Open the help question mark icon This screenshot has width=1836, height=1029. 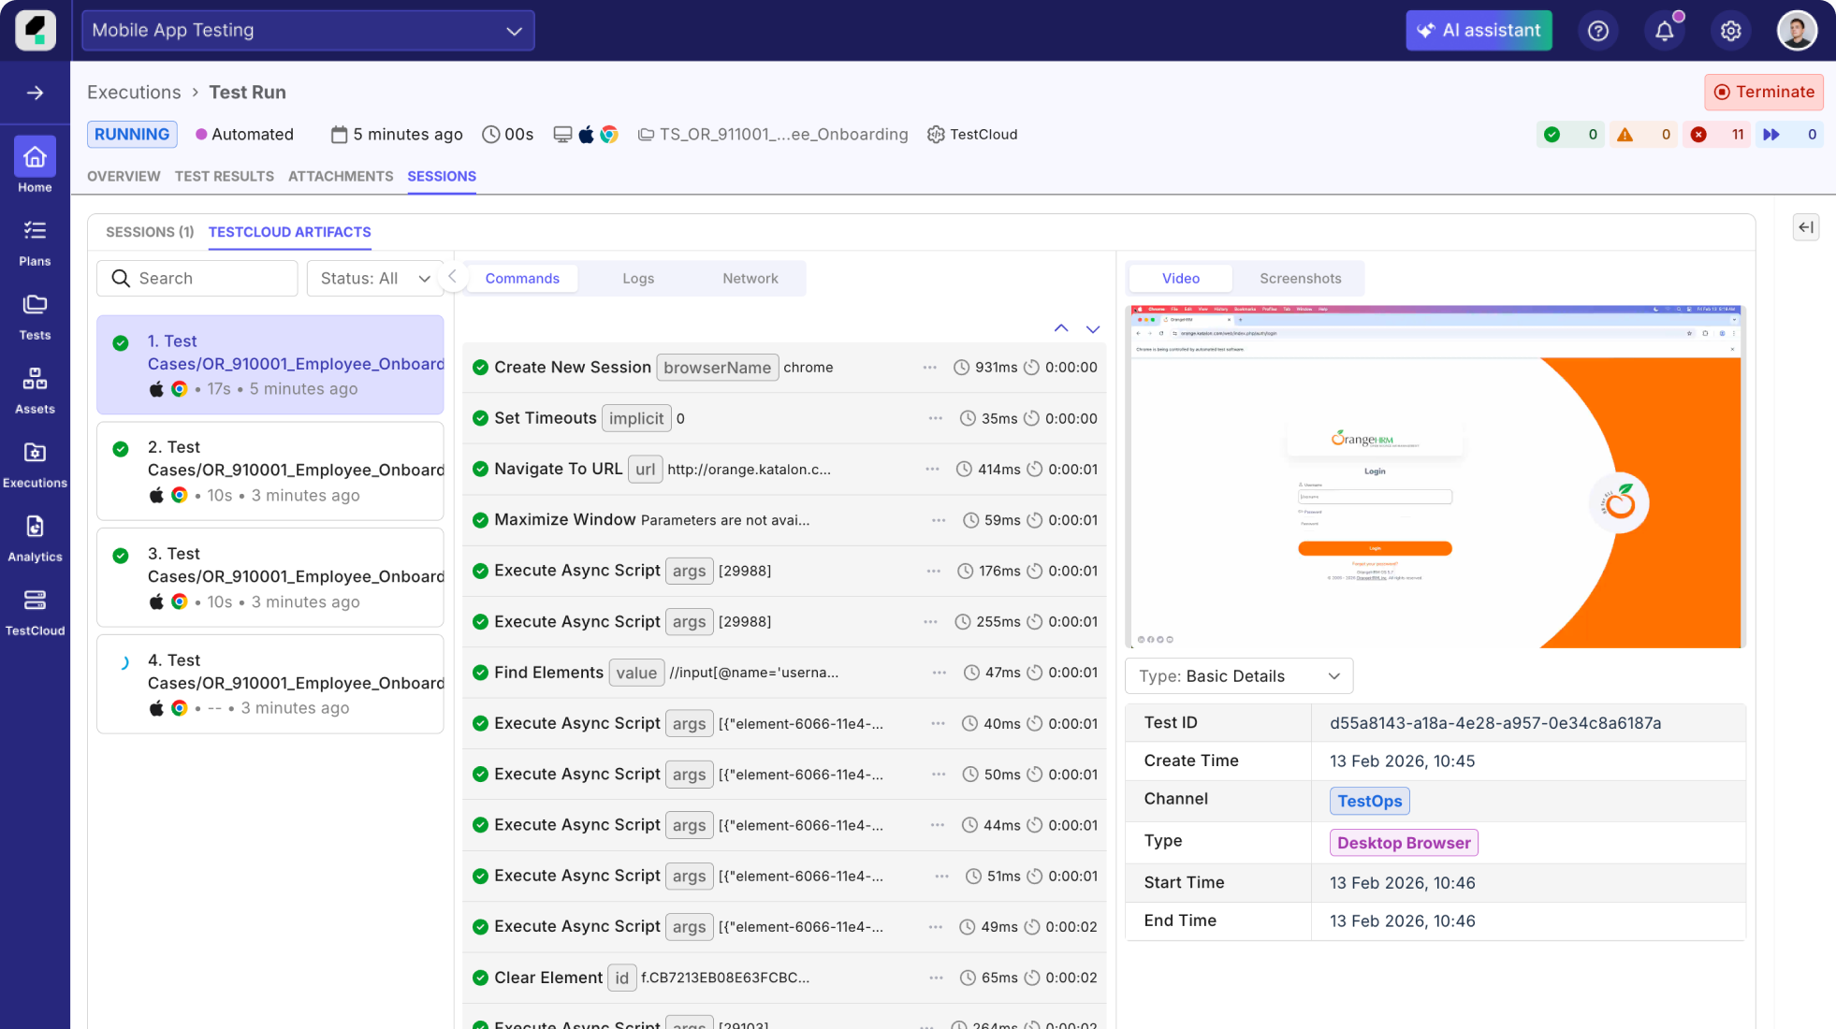tap(1598, 30)
